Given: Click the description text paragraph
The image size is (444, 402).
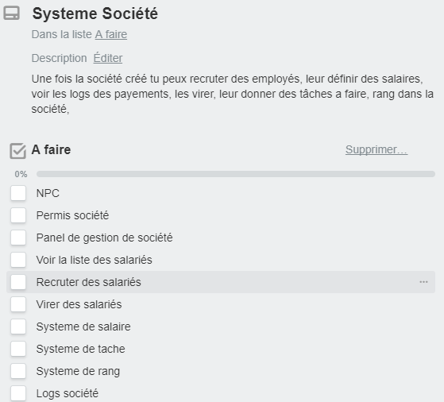Looking at the screenshot, I should pos(232,94).
